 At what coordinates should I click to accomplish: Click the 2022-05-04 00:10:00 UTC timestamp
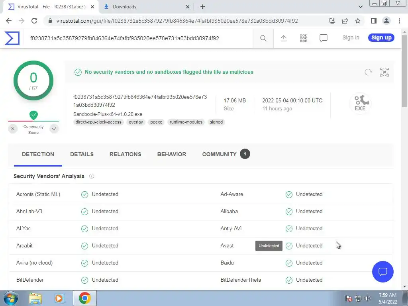point(292,100)
